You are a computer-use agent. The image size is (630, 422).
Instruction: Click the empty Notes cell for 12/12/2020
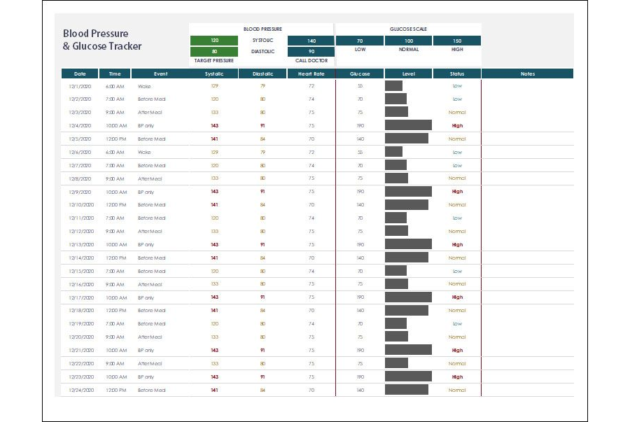pyautogui.click(x=528, y=231)
